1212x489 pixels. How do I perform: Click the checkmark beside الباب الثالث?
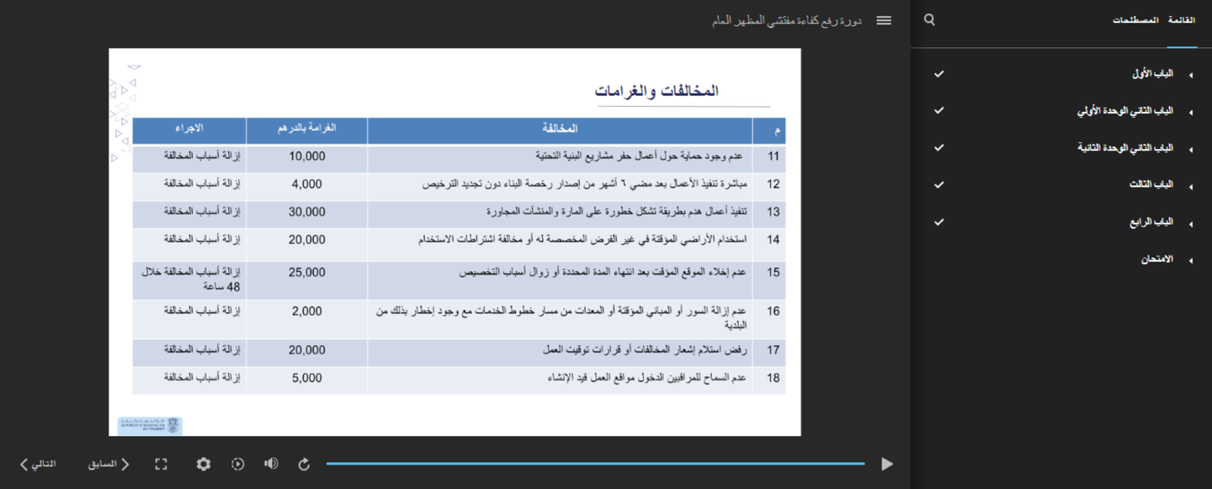point(939,184)
